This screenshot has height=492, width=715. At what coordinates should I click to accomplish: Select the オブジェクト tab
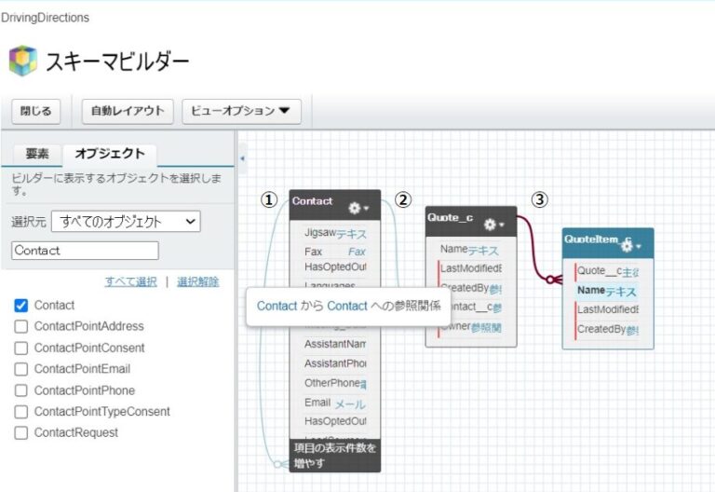pos(110,154)
